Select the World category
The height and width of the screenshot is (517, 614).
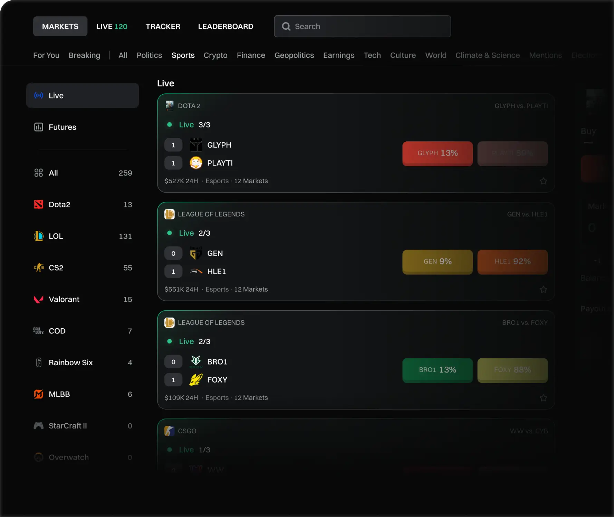435,55
